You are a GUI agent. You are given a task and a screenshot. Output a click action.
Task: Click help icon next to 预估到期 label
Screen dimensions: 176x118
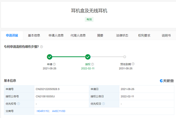coord(133,64)
